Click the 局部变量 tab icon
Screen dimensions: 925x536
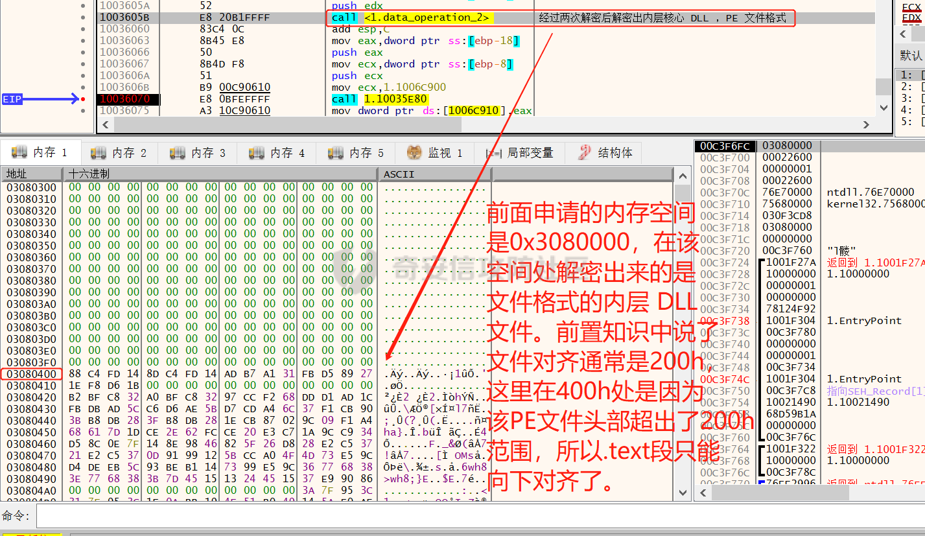(494, 154)
